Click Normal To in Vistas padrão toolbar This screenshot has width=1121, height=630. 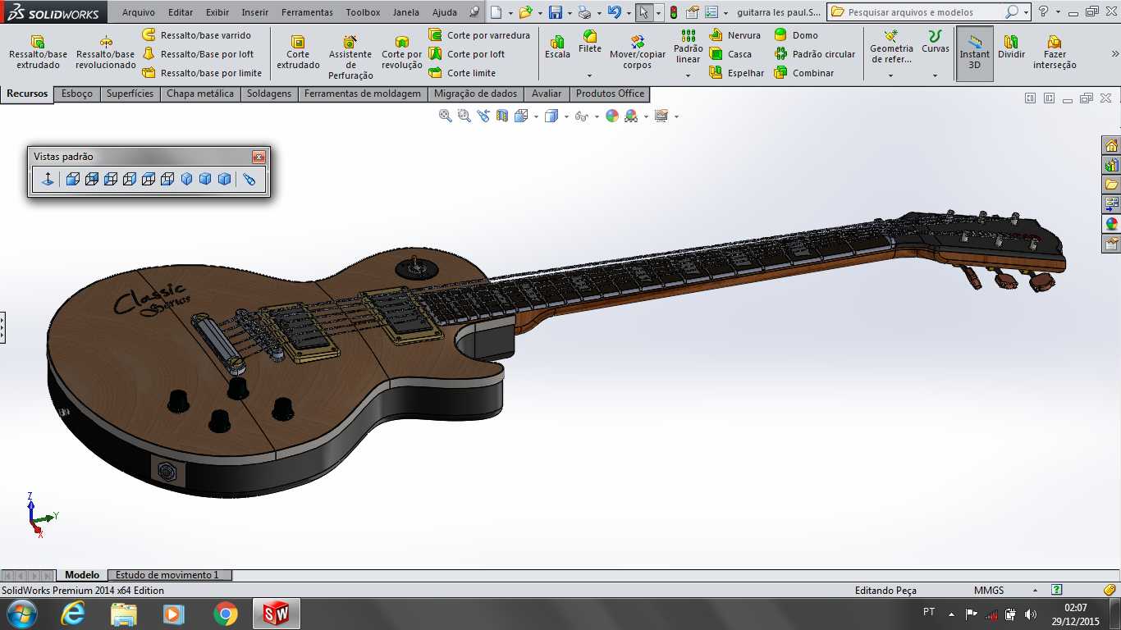point(48,179)
